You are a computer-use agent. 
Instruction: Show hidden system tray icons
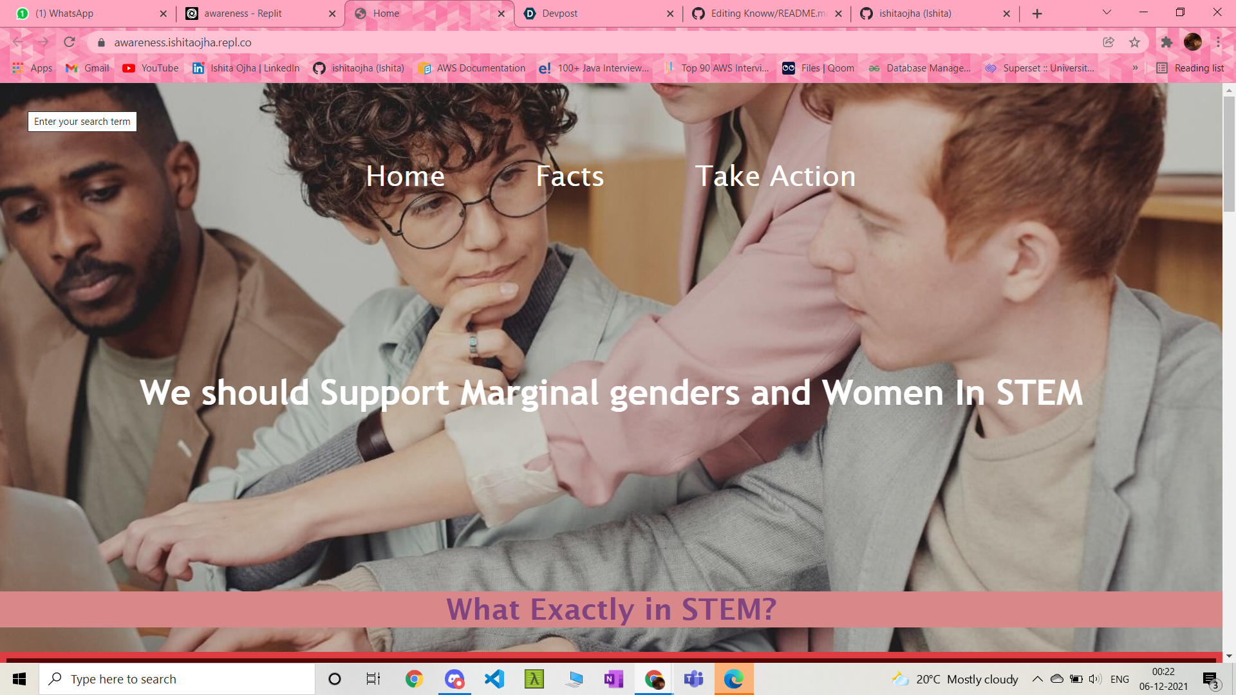click(1037, 679)
